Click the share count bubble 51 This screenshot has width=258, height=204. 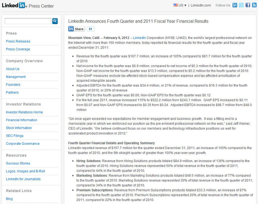point(90,29)
